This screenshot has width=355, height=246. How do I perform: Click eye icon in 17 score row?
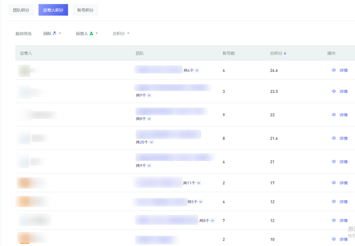coord(334,183)
